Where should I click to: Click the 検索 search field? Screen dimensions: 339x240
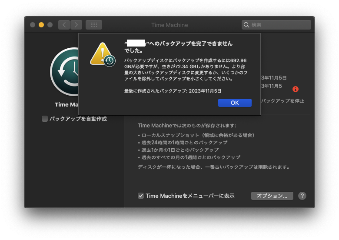click(x=276, y=25)
